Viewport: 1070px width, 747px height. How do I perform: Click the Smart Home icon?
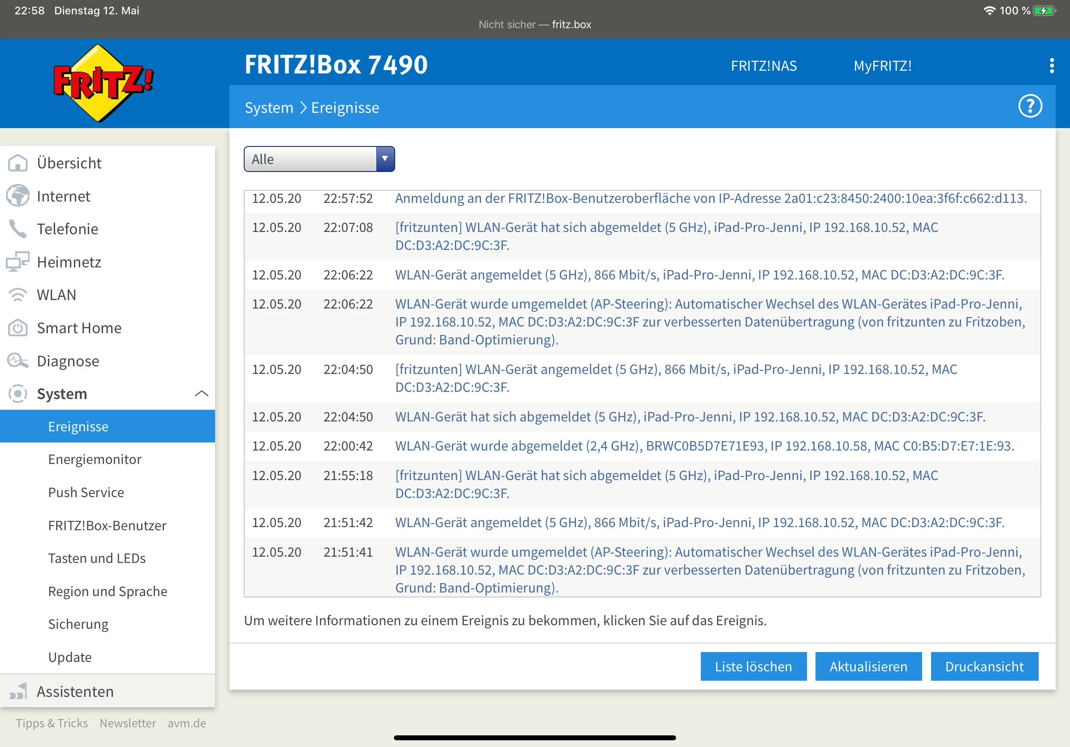tap(18, 328)
